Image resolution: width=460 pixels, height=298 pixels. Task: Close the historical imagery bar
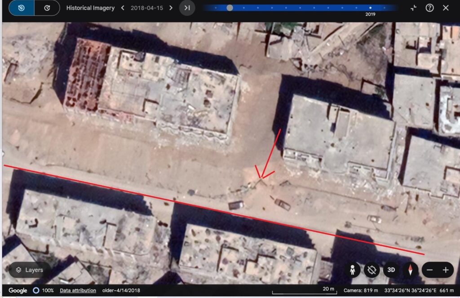446,8
